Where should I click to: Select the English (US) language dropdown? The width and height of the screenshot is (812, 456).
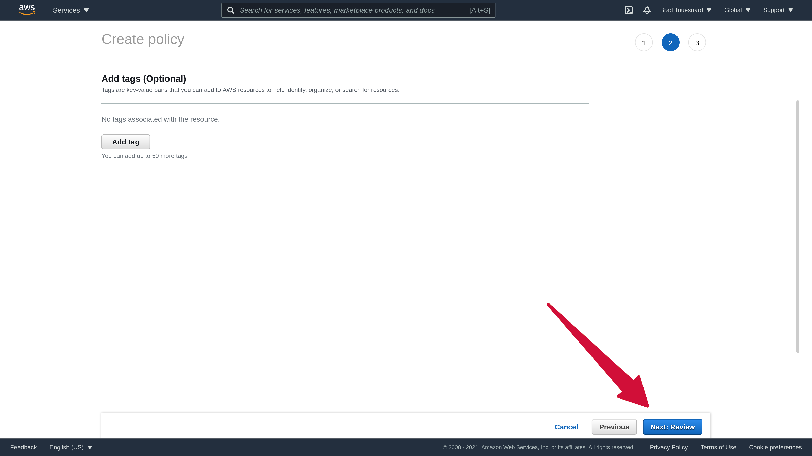point(71,447)
